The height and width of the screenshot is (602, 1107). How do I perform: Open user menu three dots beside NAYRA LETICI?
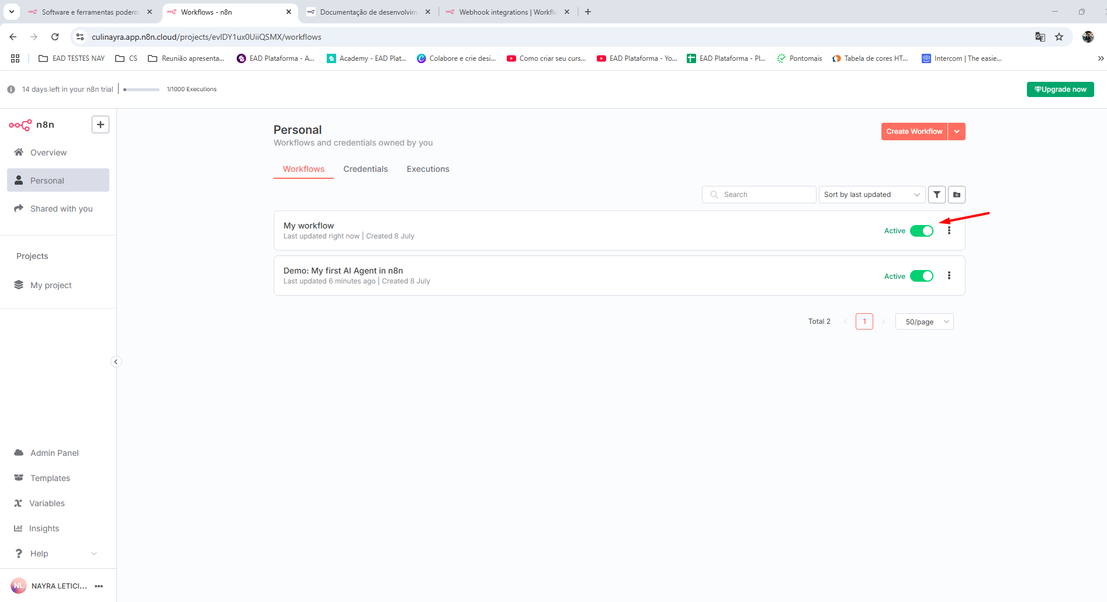[99, 586]
